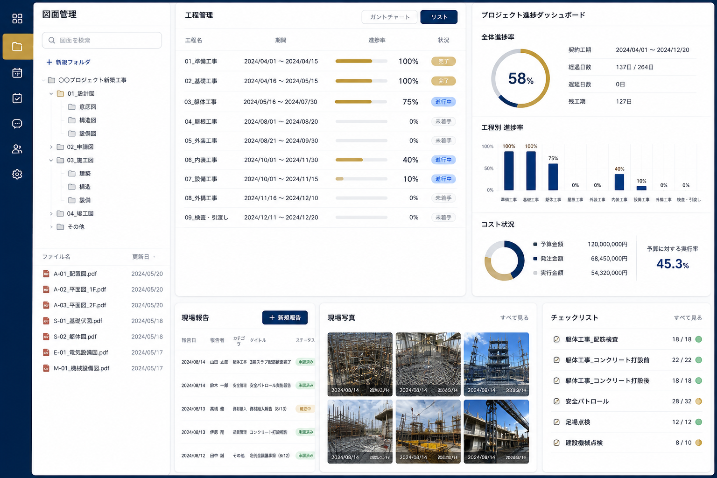717x478 pixels.
Task: Switch to ガントチャート view
Action: pyautogui.click(x=389, y=17)
